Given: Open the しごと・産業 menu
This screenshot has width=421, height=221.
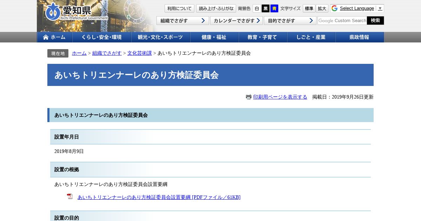Looking at the screenshot, I should point(311,37).
